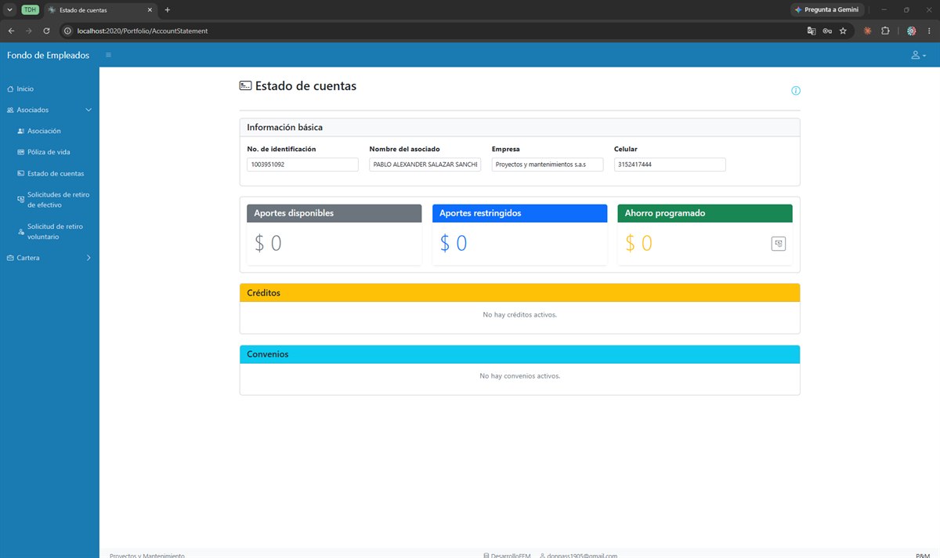Click the Información básica heading
The image size is (940, 558).
tap(285, 128)
